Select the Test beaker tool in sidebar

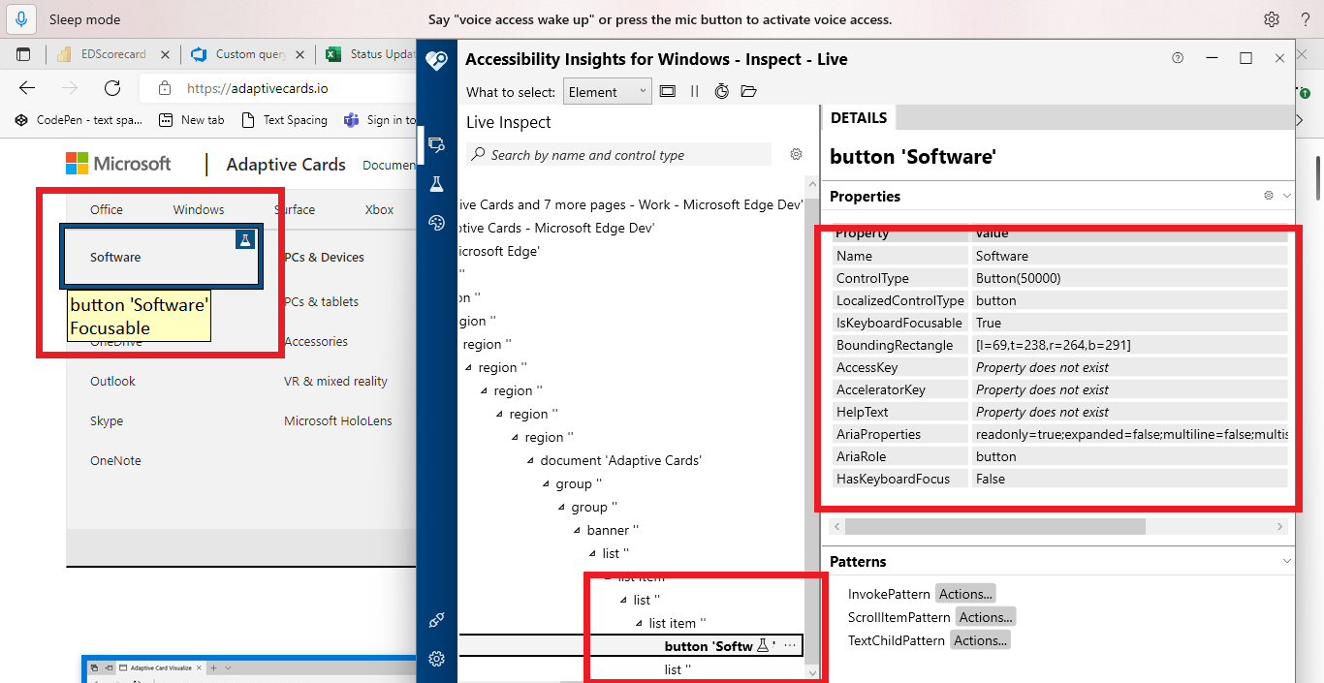pyautogui.click(x=436, y=183)
